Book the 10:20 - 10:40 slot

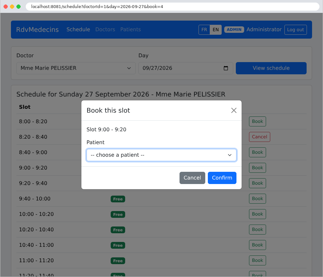(257, 230)
